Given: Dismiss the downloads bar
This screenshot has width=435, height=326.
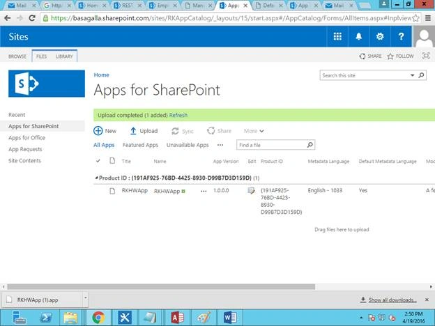Looking at the screenshot, I should tap(427, 300).
